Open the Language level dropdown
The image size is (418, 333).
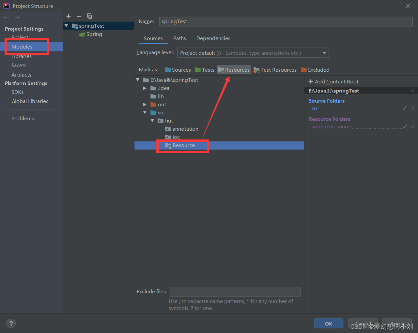click(x=253, y=53)
